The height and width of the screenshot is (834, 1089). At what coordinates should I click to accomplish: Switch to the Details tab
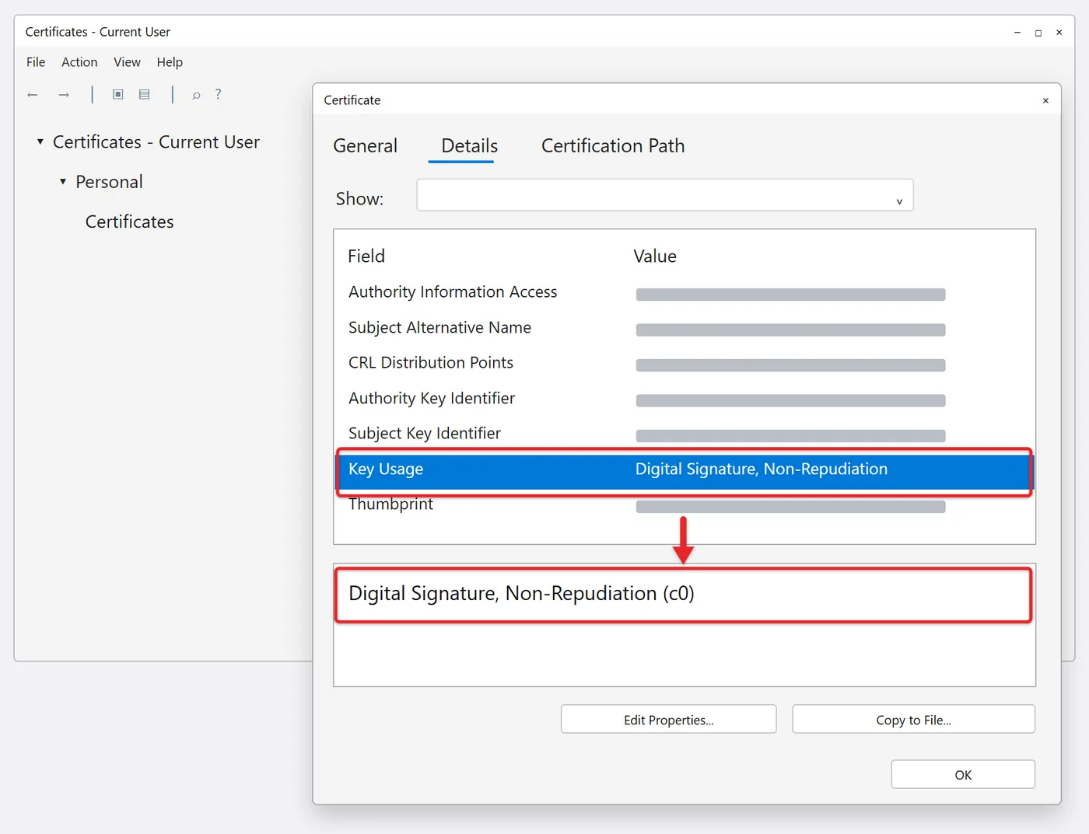click(x=469, y=145)
